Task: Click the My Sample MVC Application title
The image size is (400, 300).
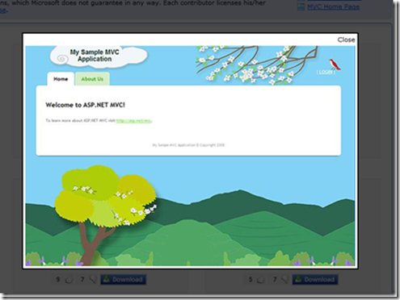Action: click(x=95, y=56)
